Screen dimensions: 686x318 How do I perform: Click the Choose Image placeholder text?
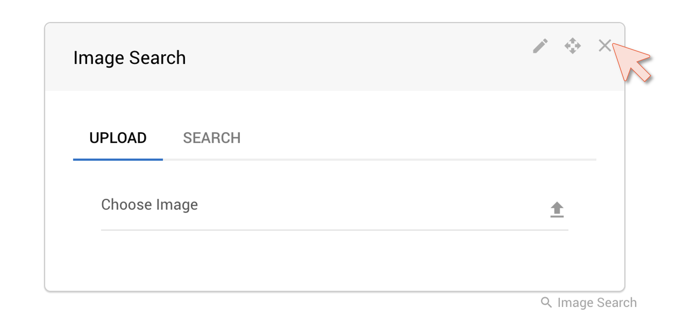tap(149, 204)
